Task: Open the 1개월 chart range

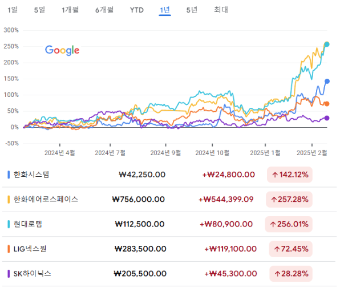Action: coord(70,10)
